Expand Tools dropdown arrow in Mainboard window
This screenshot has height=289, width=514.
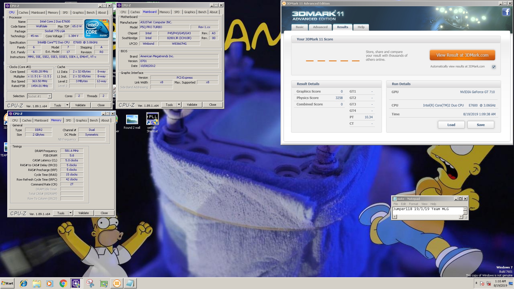[x=179, y=105]
